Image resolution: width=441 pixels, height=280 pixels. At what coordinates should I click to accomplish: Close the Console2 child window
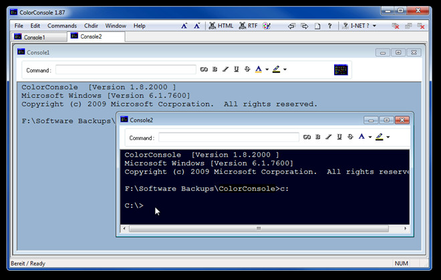point(402,120)
